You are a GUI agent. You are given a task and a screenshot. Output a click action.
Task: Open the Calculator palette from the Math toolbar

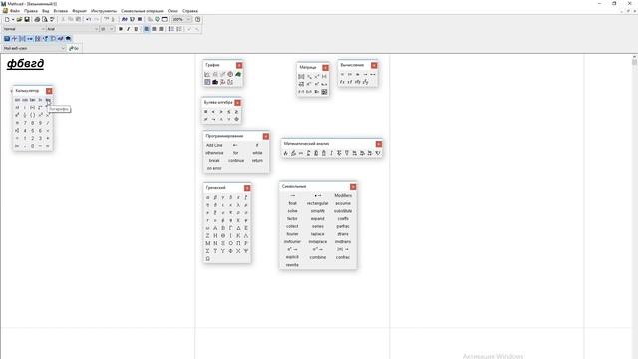click(x=7, y=38)
